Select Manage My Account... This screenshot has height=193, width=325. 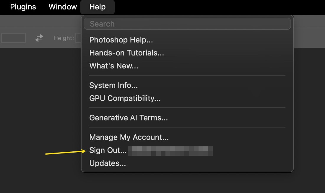[129, 137]
